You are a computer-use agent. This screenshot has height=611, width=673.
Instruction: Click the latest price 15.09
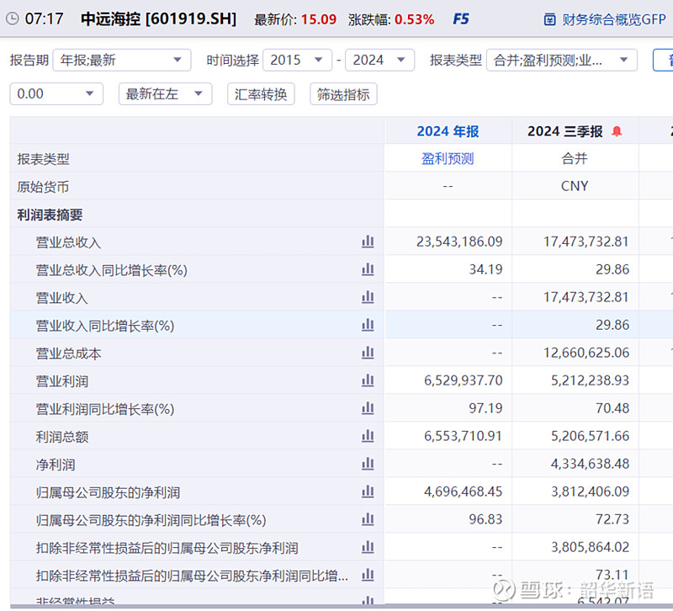(319, 19)
